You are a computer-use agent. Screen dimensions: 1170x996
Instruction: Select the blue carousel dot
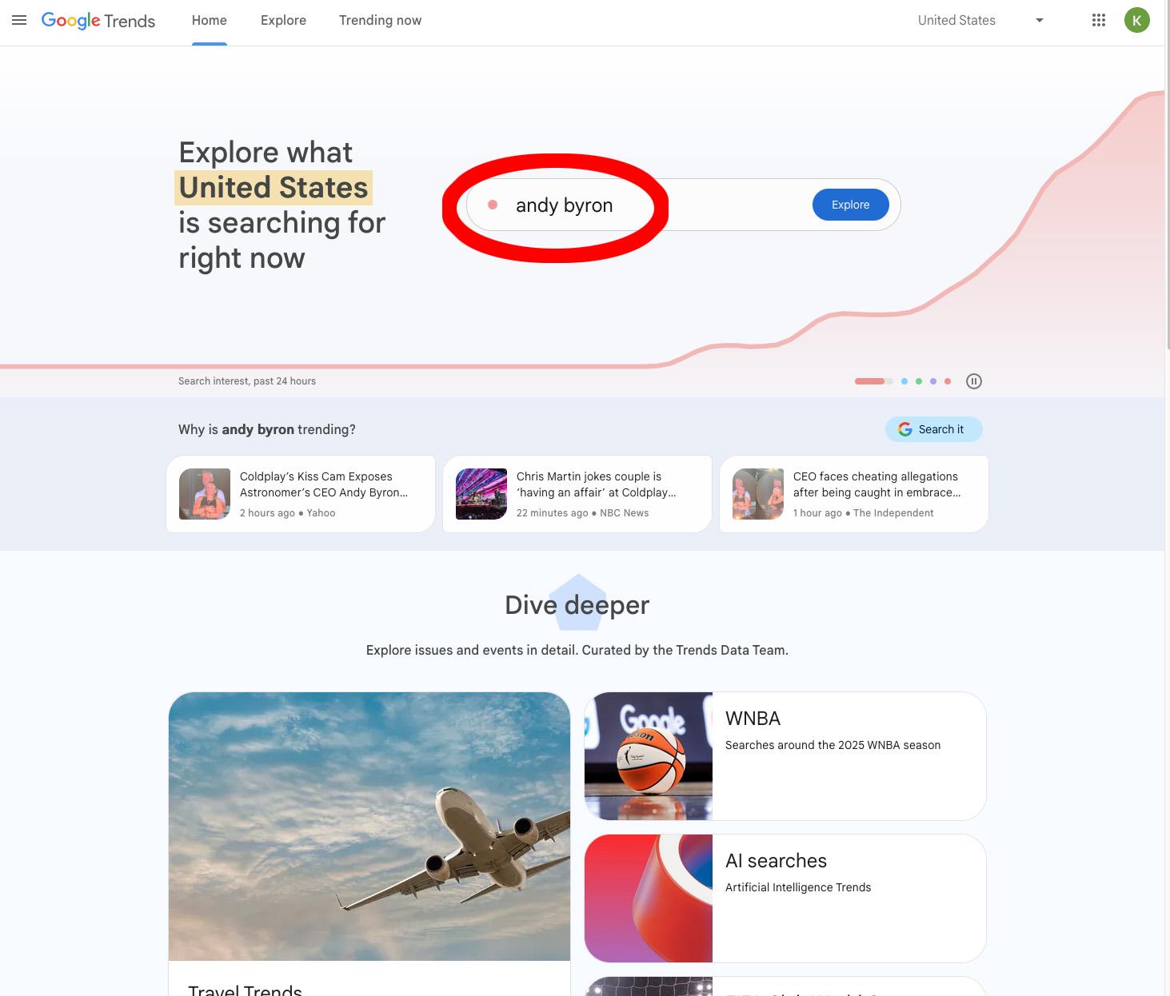click(904, 381)
